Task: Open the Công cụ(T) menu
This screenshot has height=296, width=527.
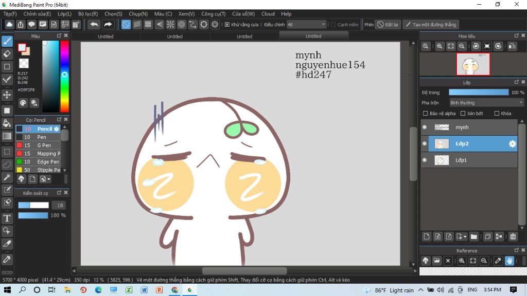Action: pos(214,14)
